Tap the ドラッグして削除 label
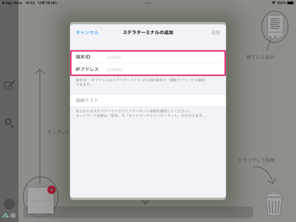 point(256,160)
